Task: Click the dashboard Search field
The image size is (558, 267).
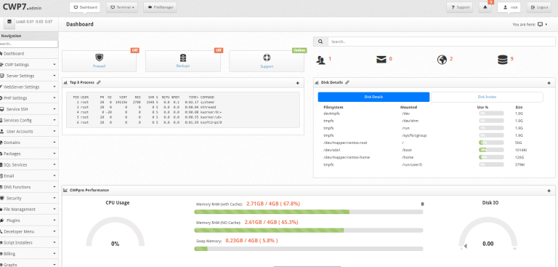Action: click(x=441, y=41)
